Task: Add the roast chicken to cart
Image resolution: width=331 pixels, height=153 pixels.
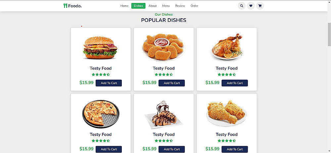Action: [235, 83]
